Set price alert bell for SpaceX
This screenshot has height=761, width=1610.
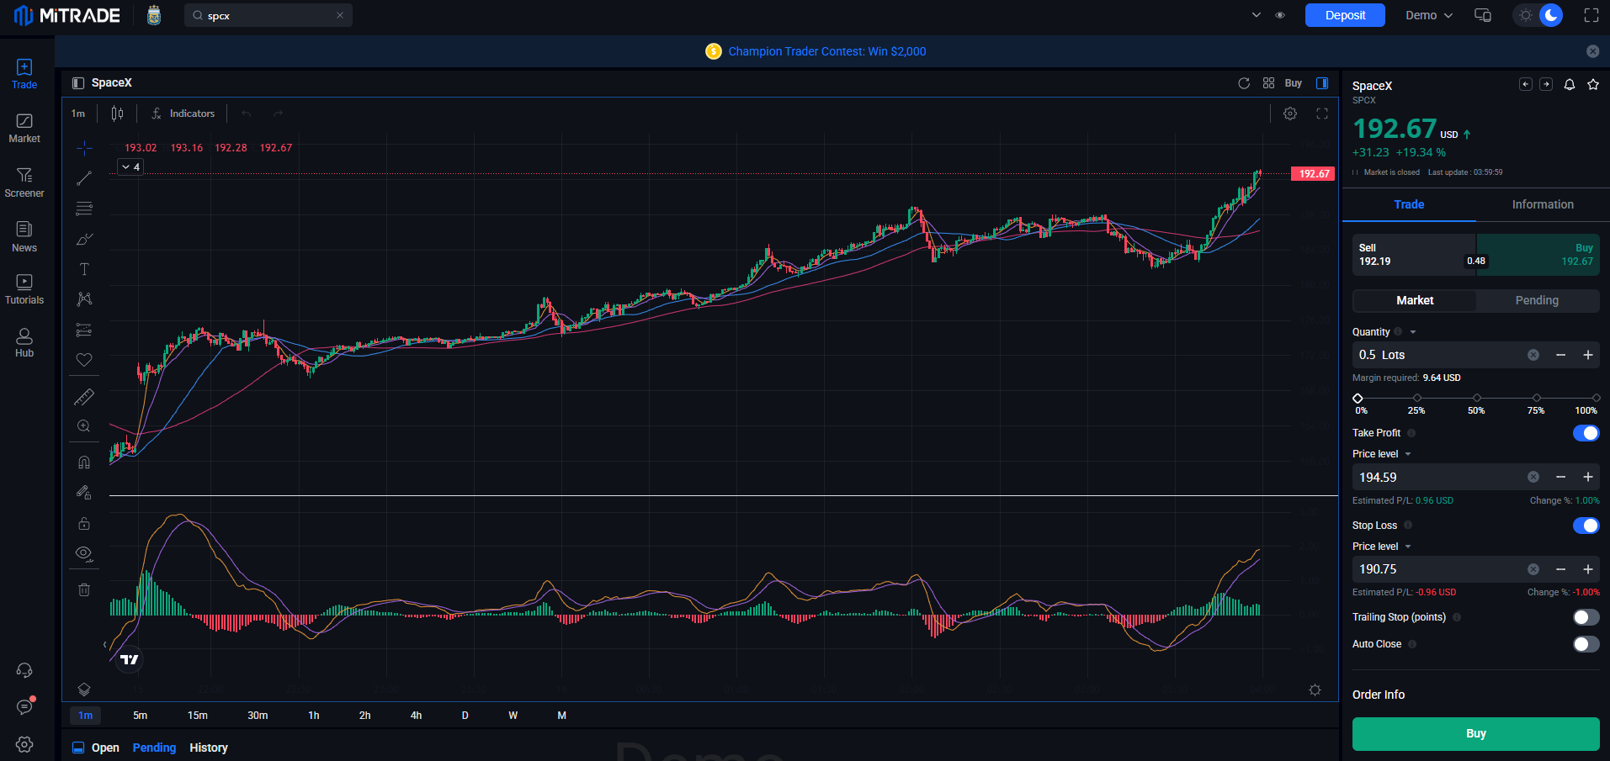click(x=1570, y=84)
